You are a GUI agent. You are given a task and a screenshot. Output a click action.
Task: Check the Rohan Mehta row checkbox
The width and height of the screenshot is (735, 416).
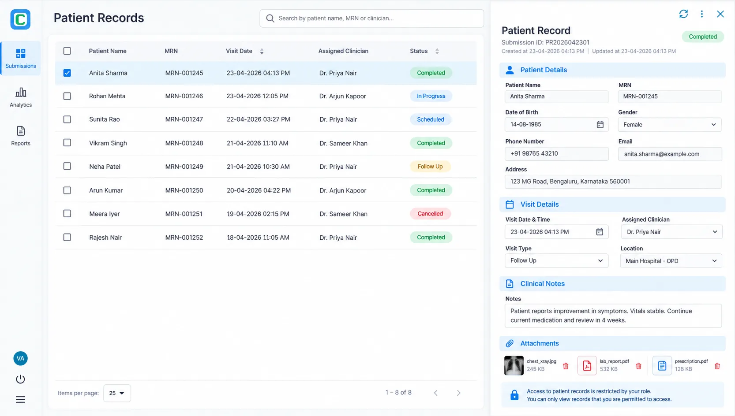coord(67,96)
